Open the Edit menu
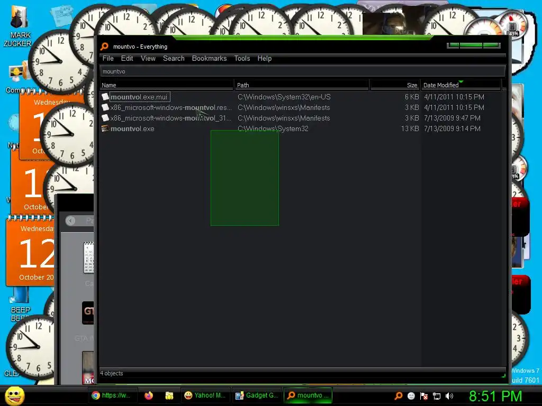Screen dimensions: 542x406 point(127,58)
